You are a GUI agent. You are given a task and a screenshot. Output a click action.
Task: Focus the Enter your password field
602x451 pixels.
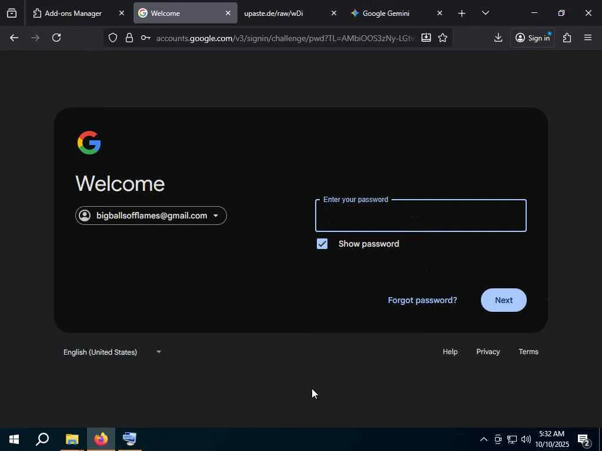point(420,216)
